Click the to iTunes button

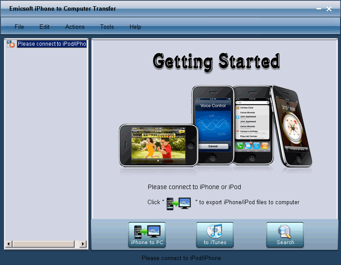pyautogui.click(x=215, y=235)
